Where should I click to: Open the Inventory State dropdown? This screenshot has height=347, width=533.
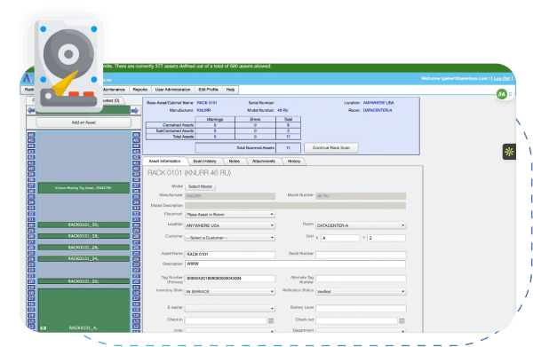230,292
